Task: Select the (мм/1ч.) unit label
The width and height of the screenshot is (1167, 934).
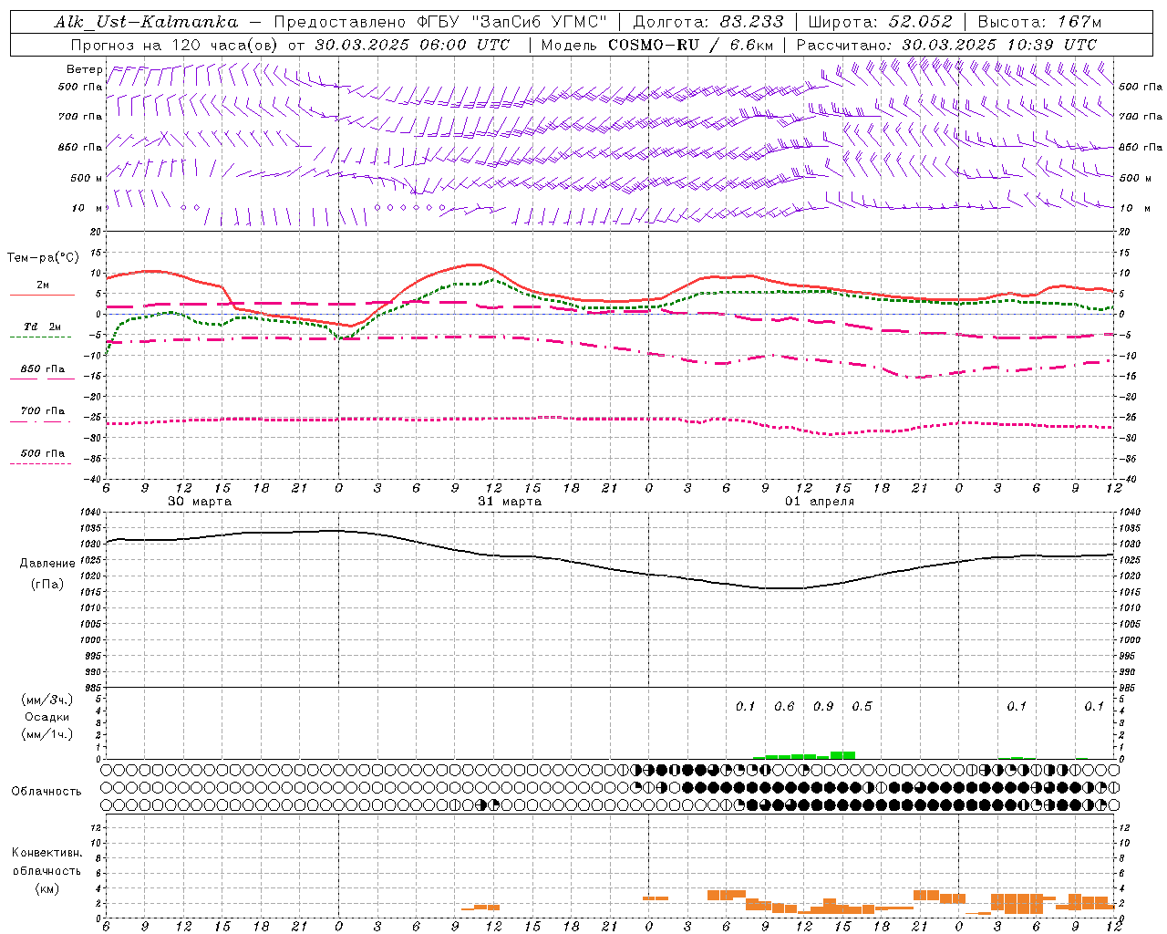Action: click(x=46, y=734)
